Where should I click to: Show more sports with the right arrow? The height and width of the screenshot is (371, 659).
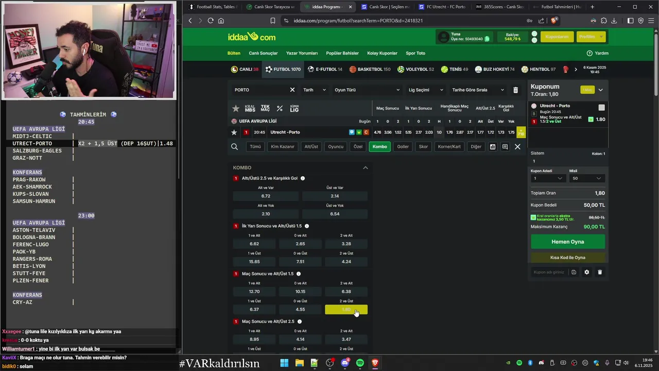[576, 69]
